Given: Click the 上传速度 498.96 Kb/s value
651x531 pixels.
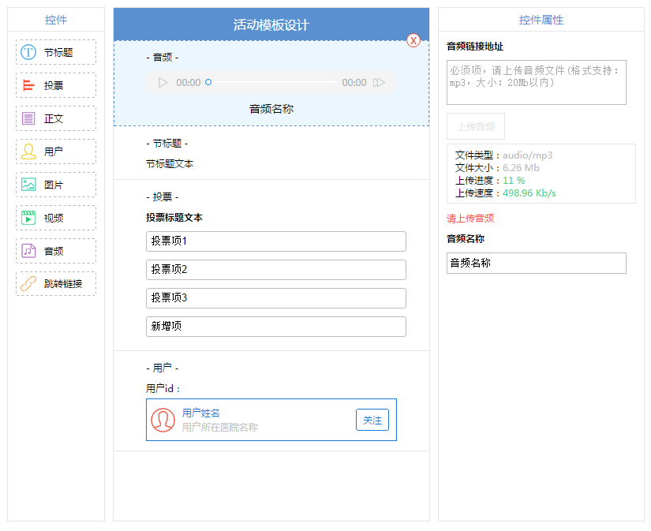Looking at the screenshot, I should [x=529, y=193].
